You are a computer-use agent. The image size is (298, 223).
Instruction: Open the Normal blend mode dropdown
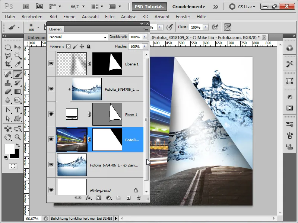pos(78,37)
